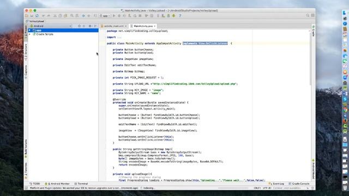Image resolution: width=349 pixels, height=196 pixels.
Task: Click the UTF-8 encoding status entry
Action: 267,188
